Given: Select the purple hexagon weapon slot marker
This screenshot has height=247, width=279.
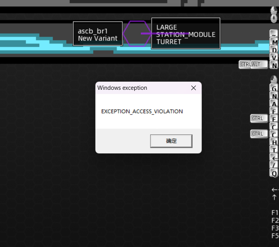Looking at the screenshot, I should point(137,34).
